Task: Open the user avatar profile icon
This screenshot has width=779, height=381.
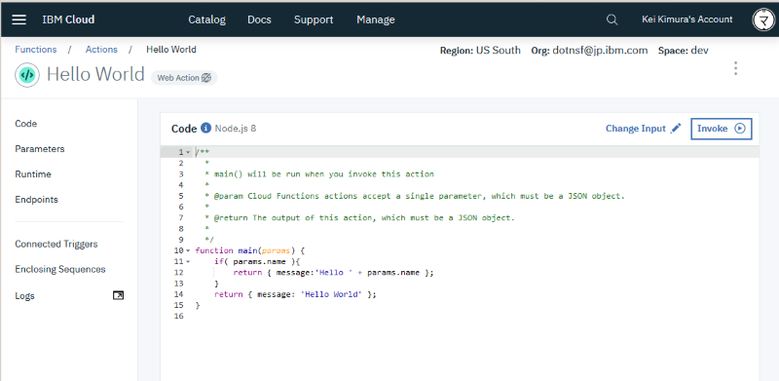Action: 762,19
